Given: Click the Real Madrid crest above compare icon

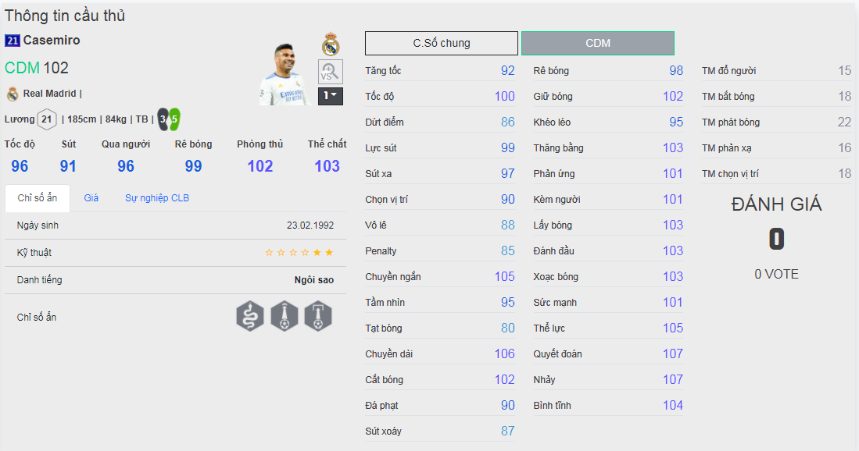Looking at the screenshot, I should coord(331,44).
